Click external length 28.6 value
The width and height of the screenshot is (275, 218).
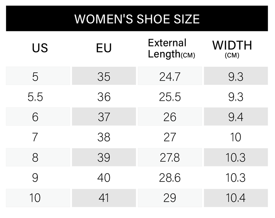(x=170, y=178)
